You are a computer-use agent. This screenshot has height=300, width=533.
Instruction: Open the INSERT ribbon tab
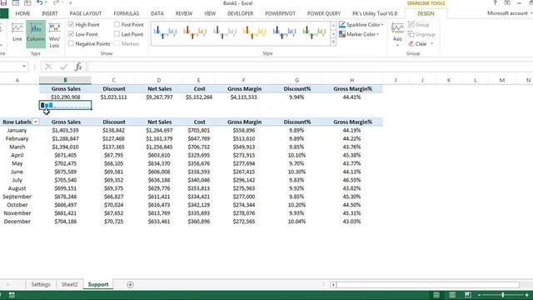tap(50, 13)
